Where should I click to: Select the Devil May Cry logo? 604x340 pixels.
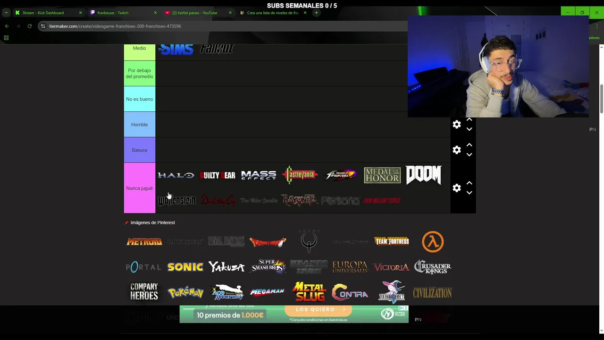tap(217, 201)
